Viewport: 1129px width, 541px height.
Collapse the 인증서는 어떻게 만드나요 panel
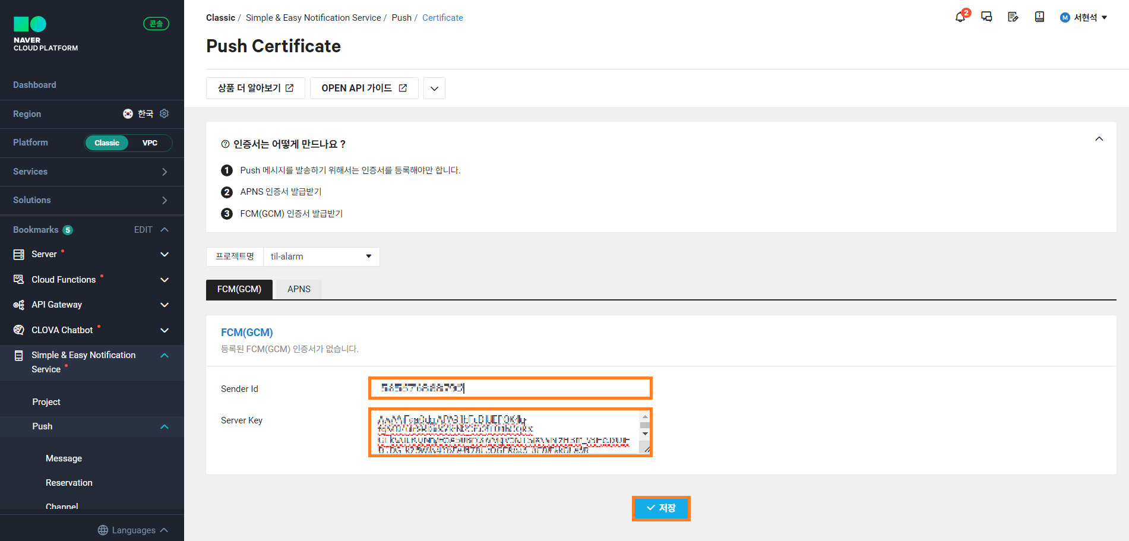[1099, 139]
